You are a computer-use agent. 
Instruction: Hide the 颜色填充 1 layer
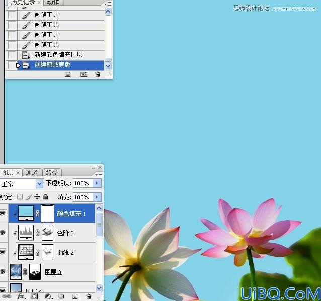pyautogui.click(x=3, y=213)
